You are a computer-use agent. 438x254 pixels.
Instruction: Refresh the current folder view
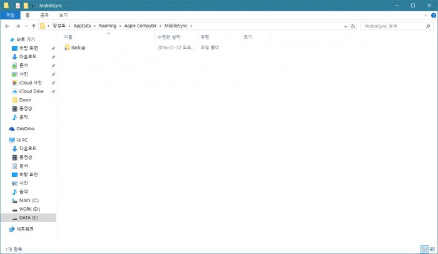(x=353, y=26)
